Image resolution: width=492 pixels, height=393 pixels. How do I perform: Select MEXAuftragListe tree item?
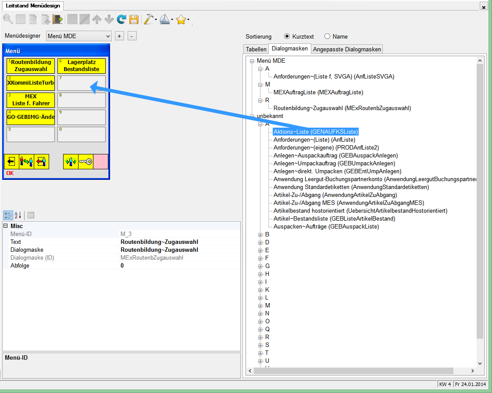point(318,92)
